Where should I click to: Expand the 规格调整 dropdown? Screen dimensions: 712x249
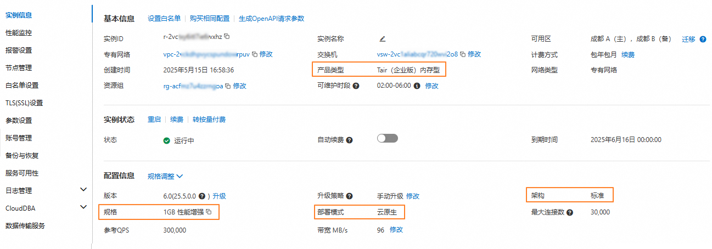165,177
